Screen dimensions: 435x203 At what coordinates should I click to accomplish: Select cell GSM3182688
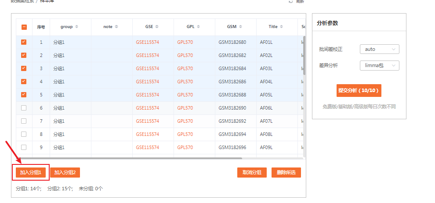[x=232, y=95]
